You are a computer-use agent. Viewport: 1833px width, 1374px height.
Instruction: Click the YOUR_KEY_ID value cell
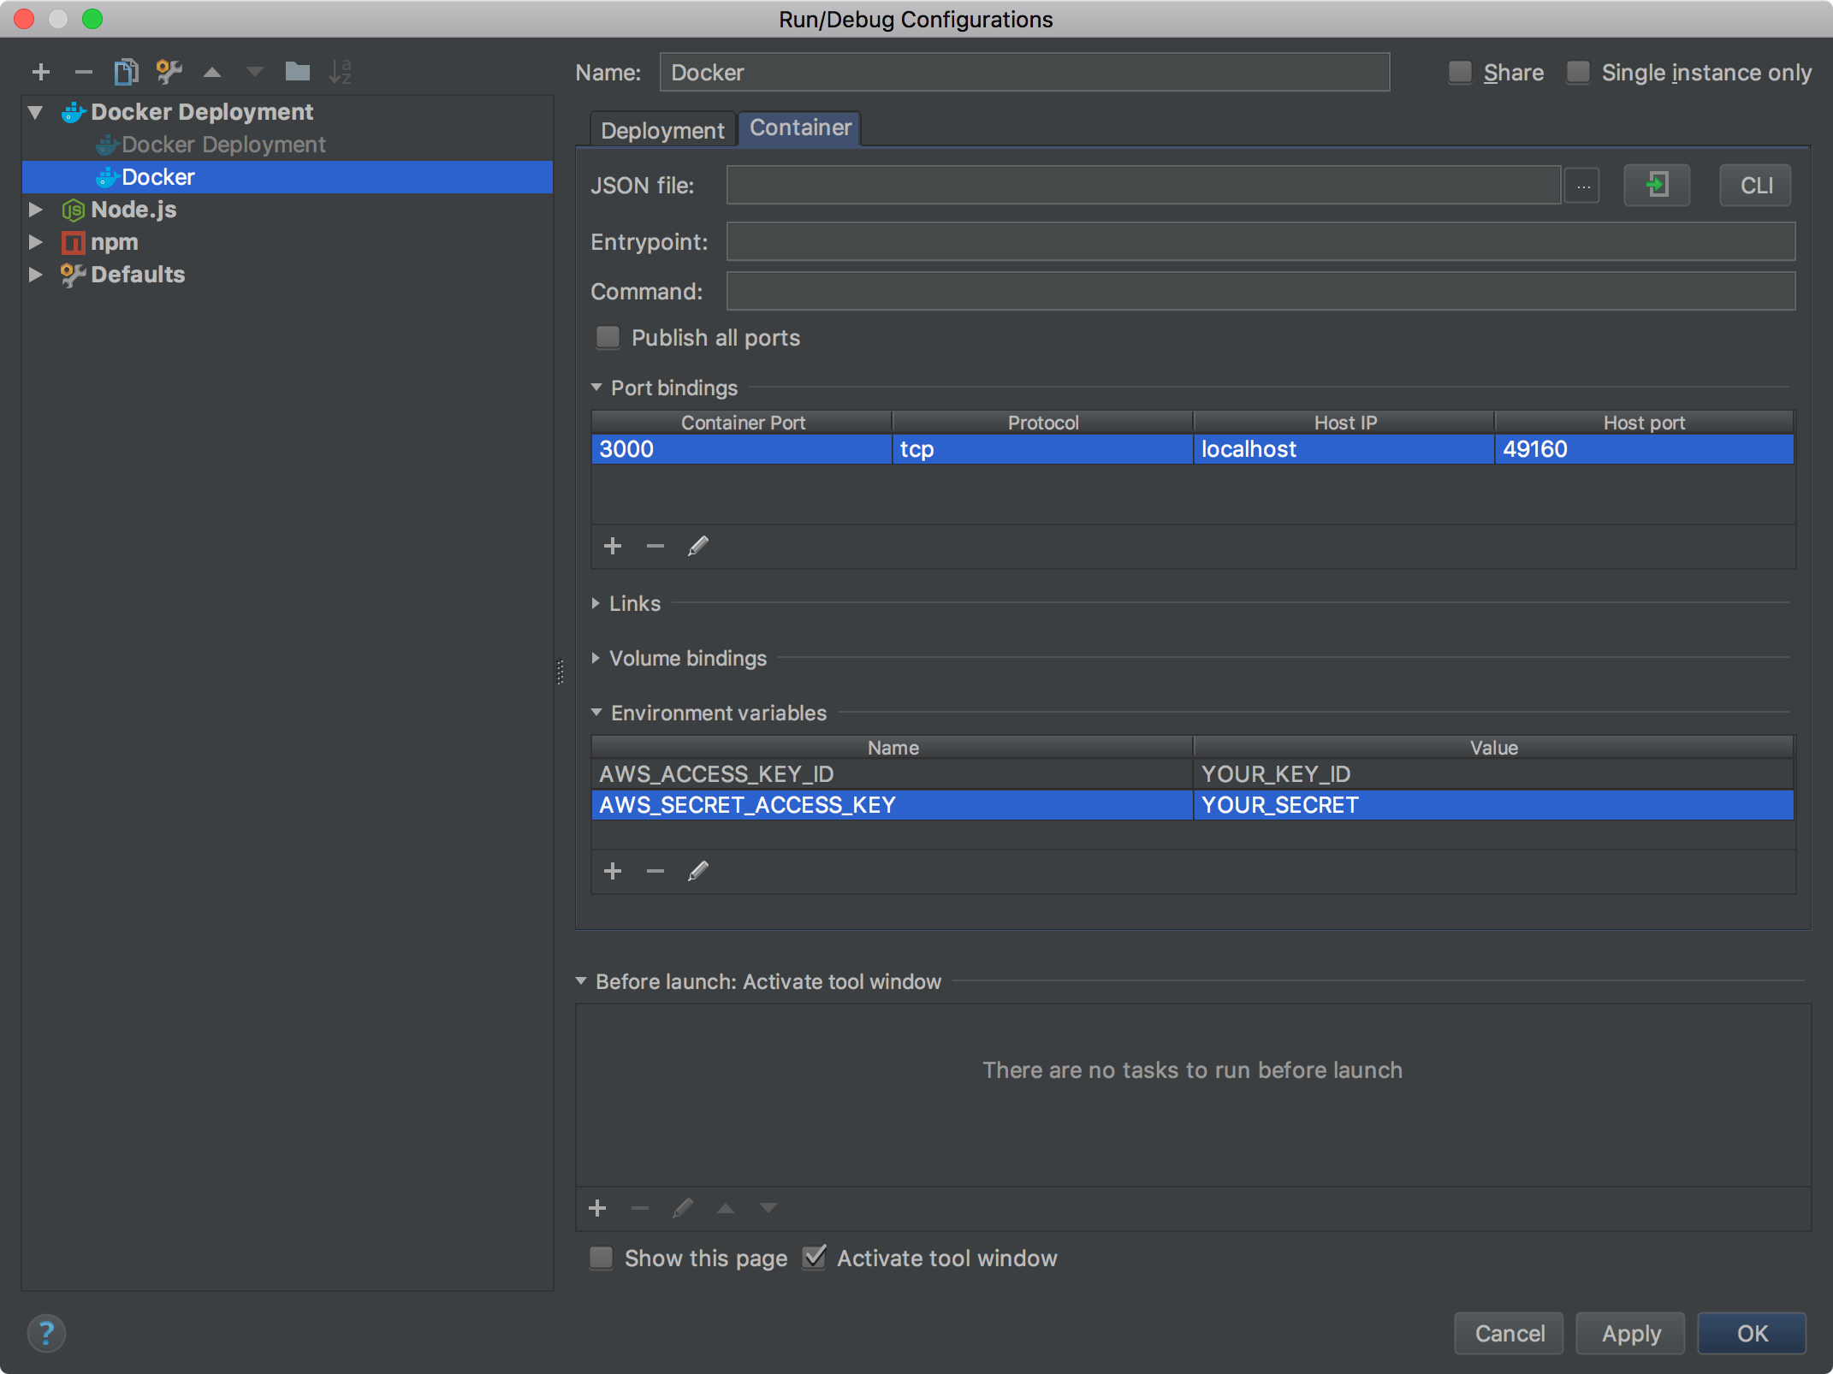1493,774
